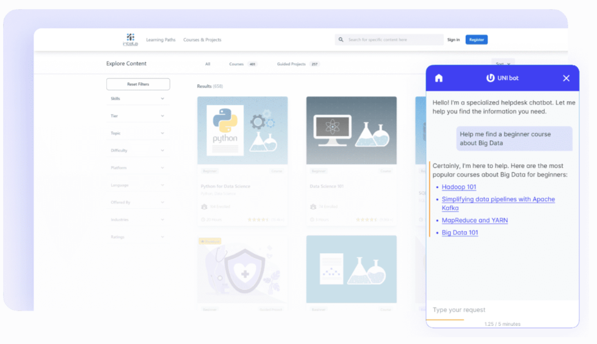Click the home icon in UNI bot header
597x344 pixels.
(x=438, y=78)
